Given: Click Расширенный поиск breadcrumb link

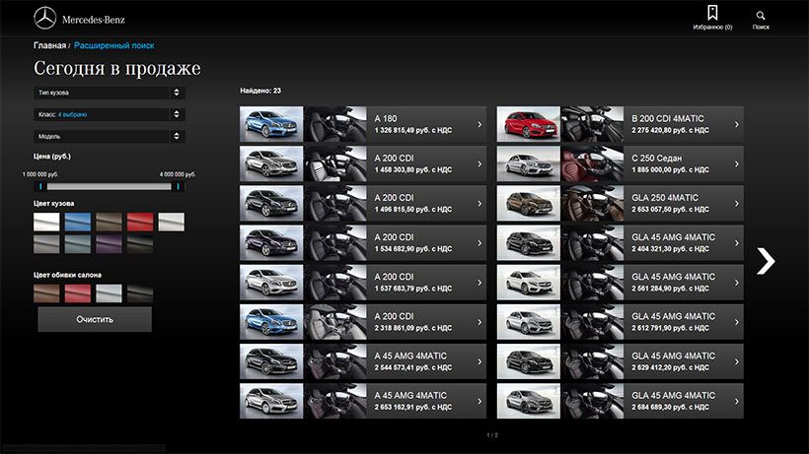Looking at the screenshot, I should click(114, 45).
